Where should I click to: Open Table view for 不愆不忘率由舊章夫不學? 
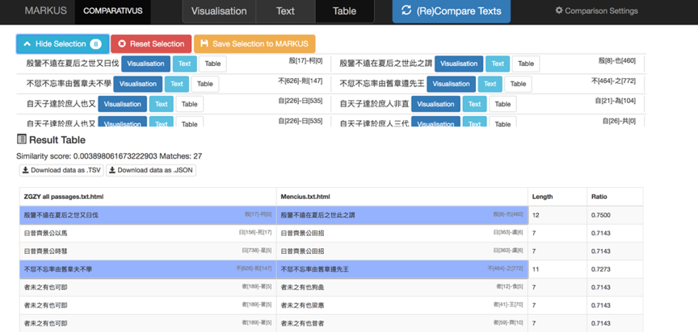(x=205, y=84)
